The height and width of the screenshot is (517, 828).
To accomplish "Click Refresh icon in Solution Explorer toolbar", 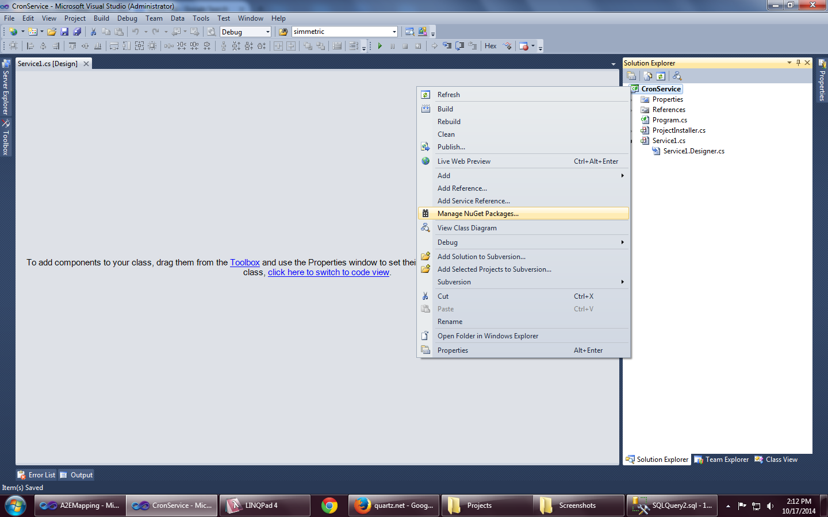I will [x=661, y=76].
